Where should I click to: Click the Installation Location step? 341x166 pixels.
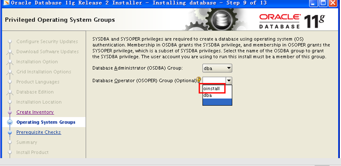(x=39, y=102)
